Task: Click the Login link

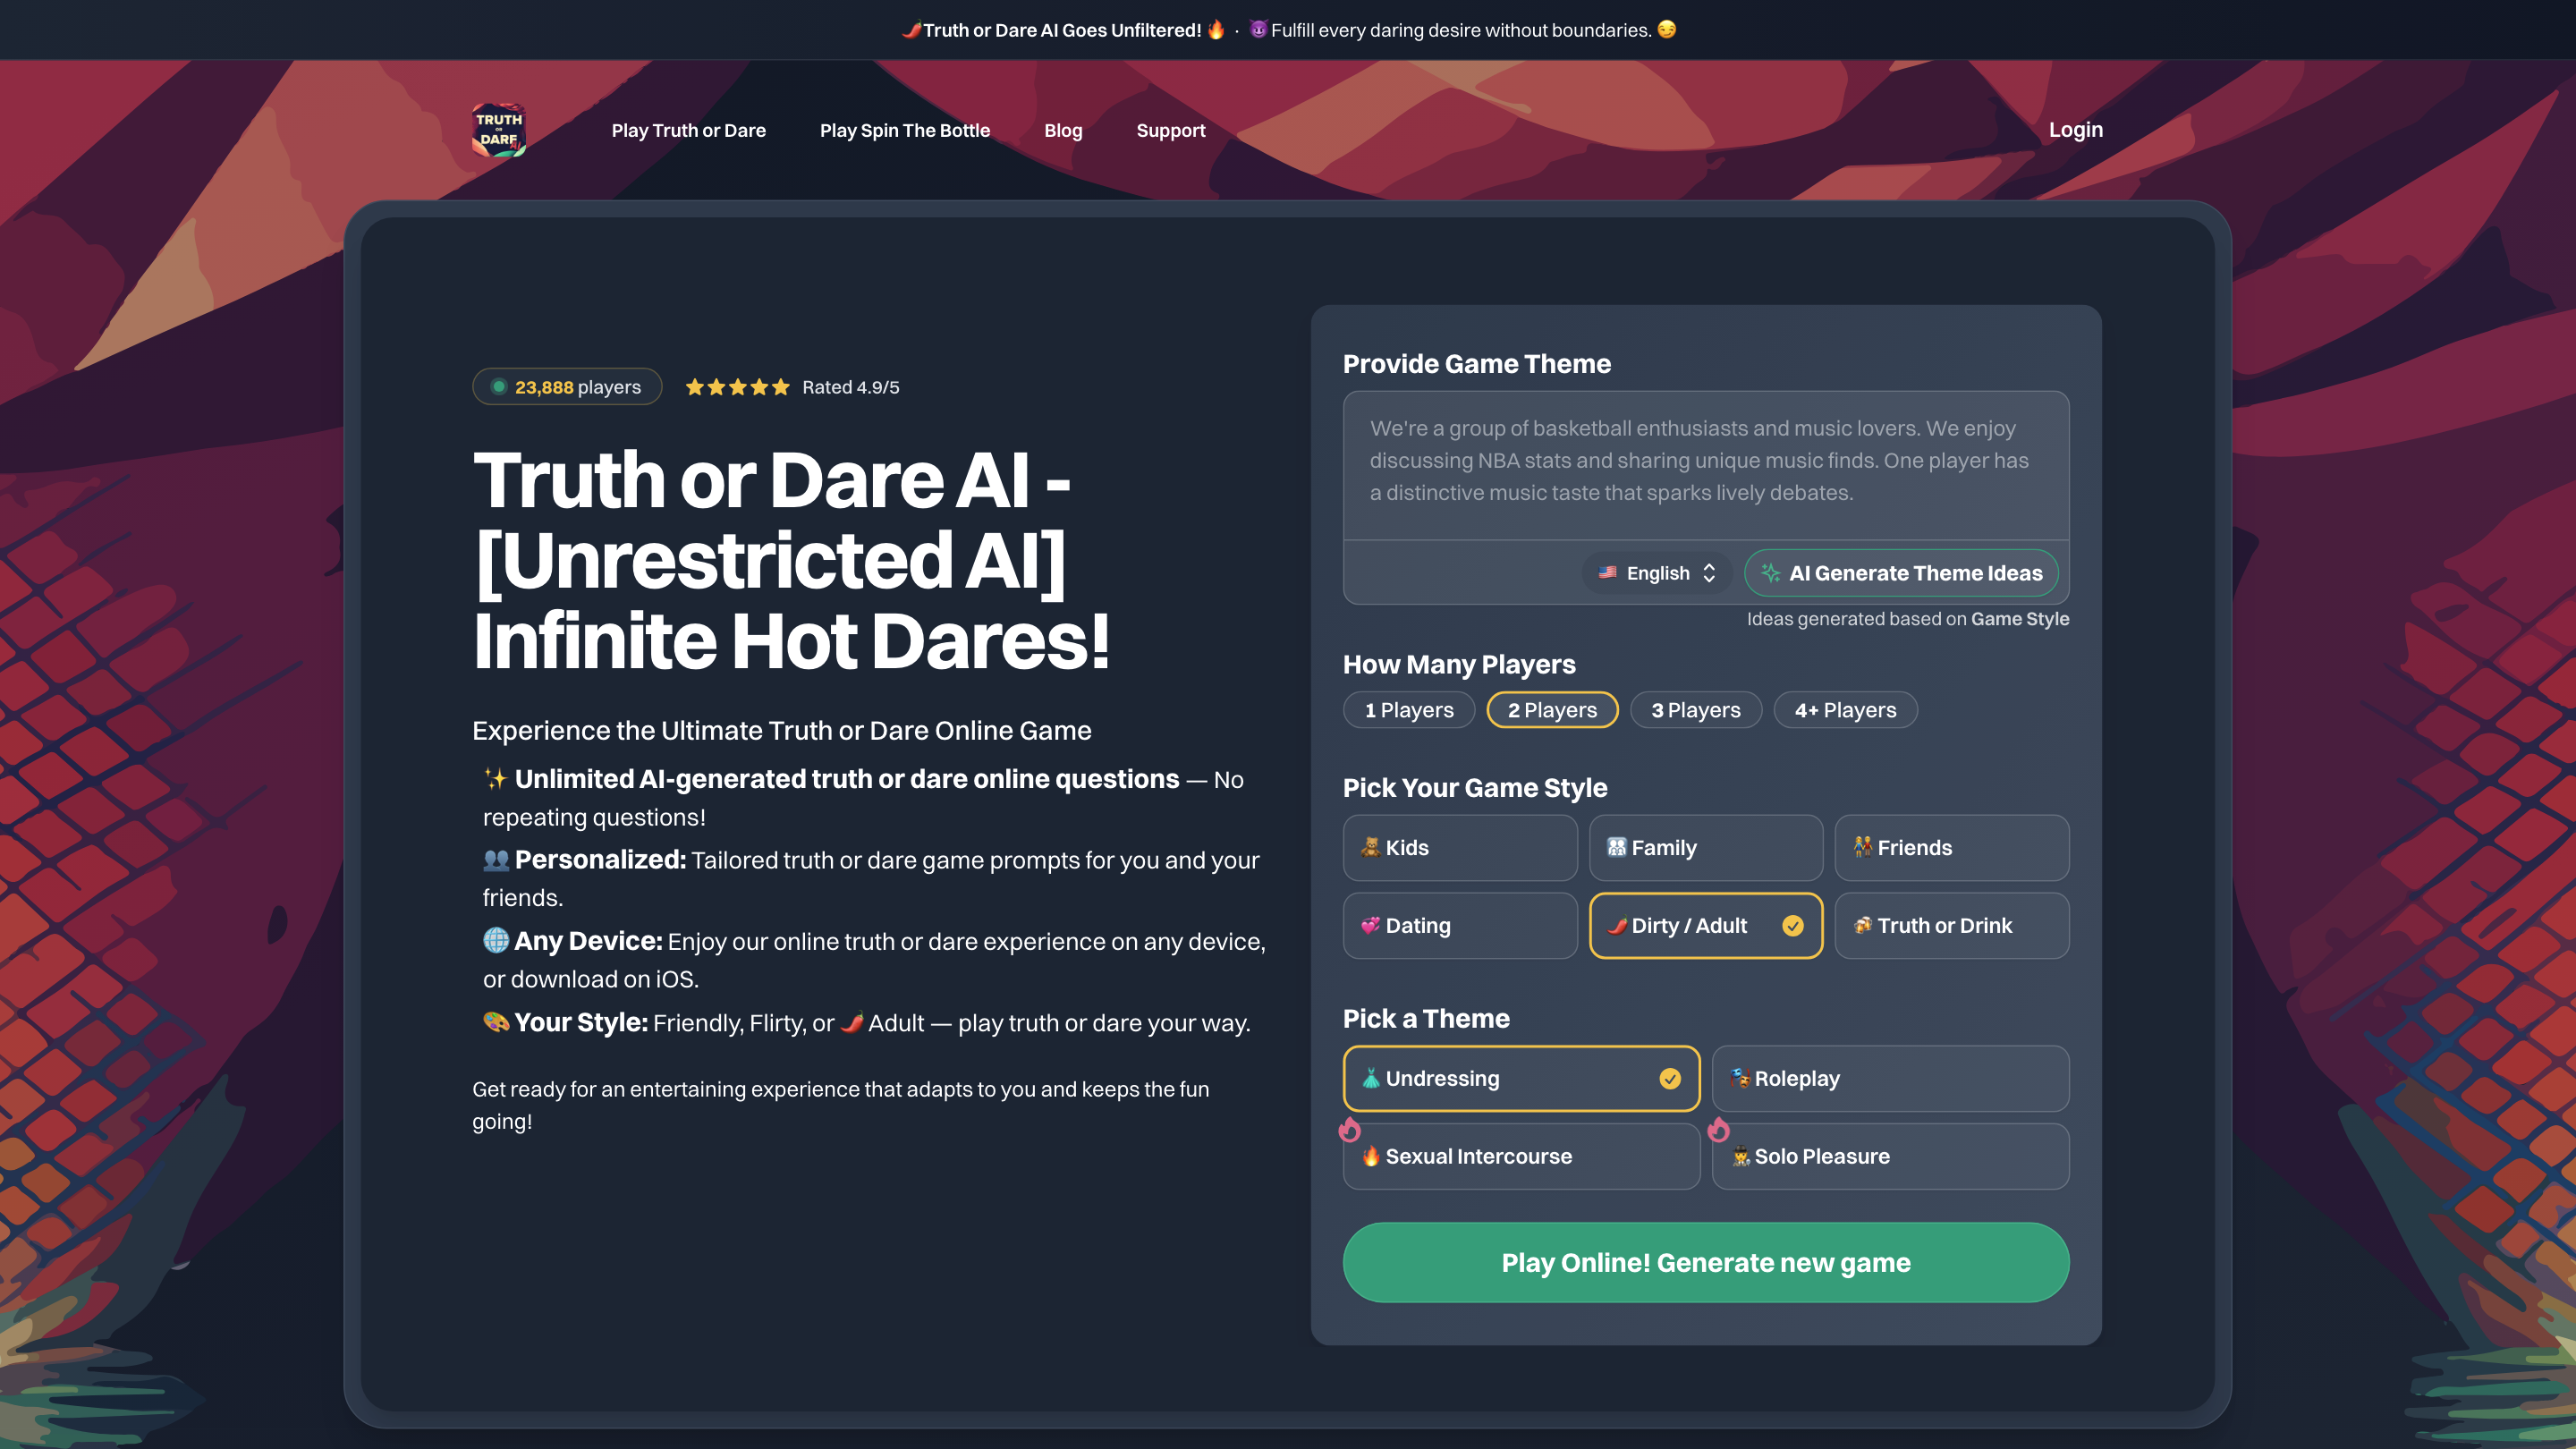Action: 2075,129
